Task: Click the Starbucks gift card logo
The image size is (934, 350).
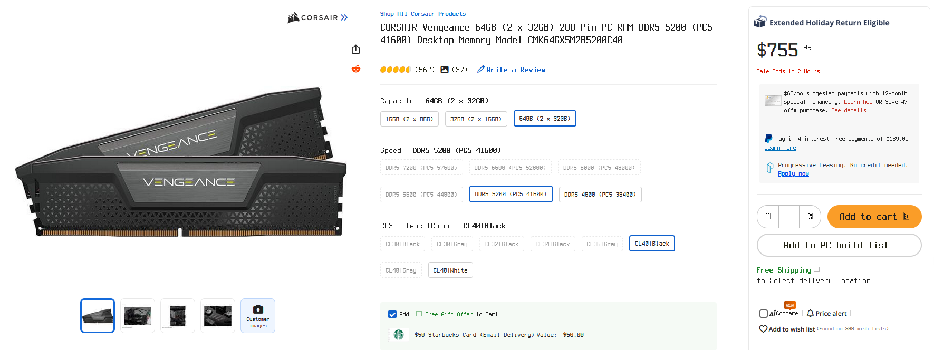Action: tap(399, 335)
